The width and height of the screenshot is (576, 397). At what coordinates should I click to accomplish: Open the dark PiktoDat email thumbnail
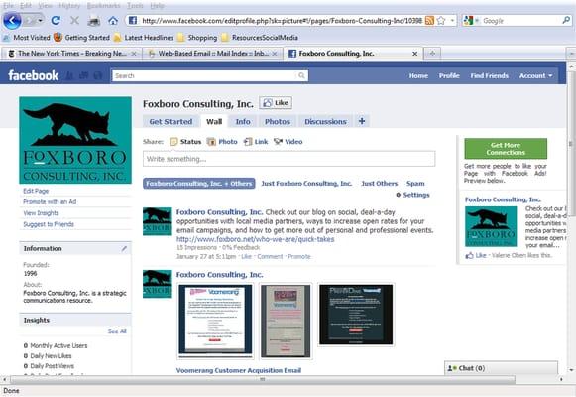pyautogui.click(x=356, y=315)
